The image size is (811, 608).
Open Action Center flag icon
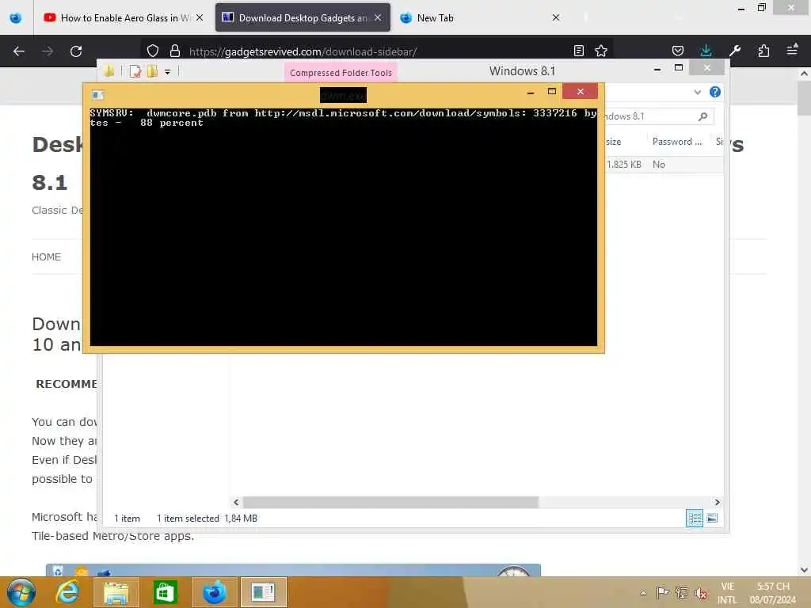click(662, 592)
